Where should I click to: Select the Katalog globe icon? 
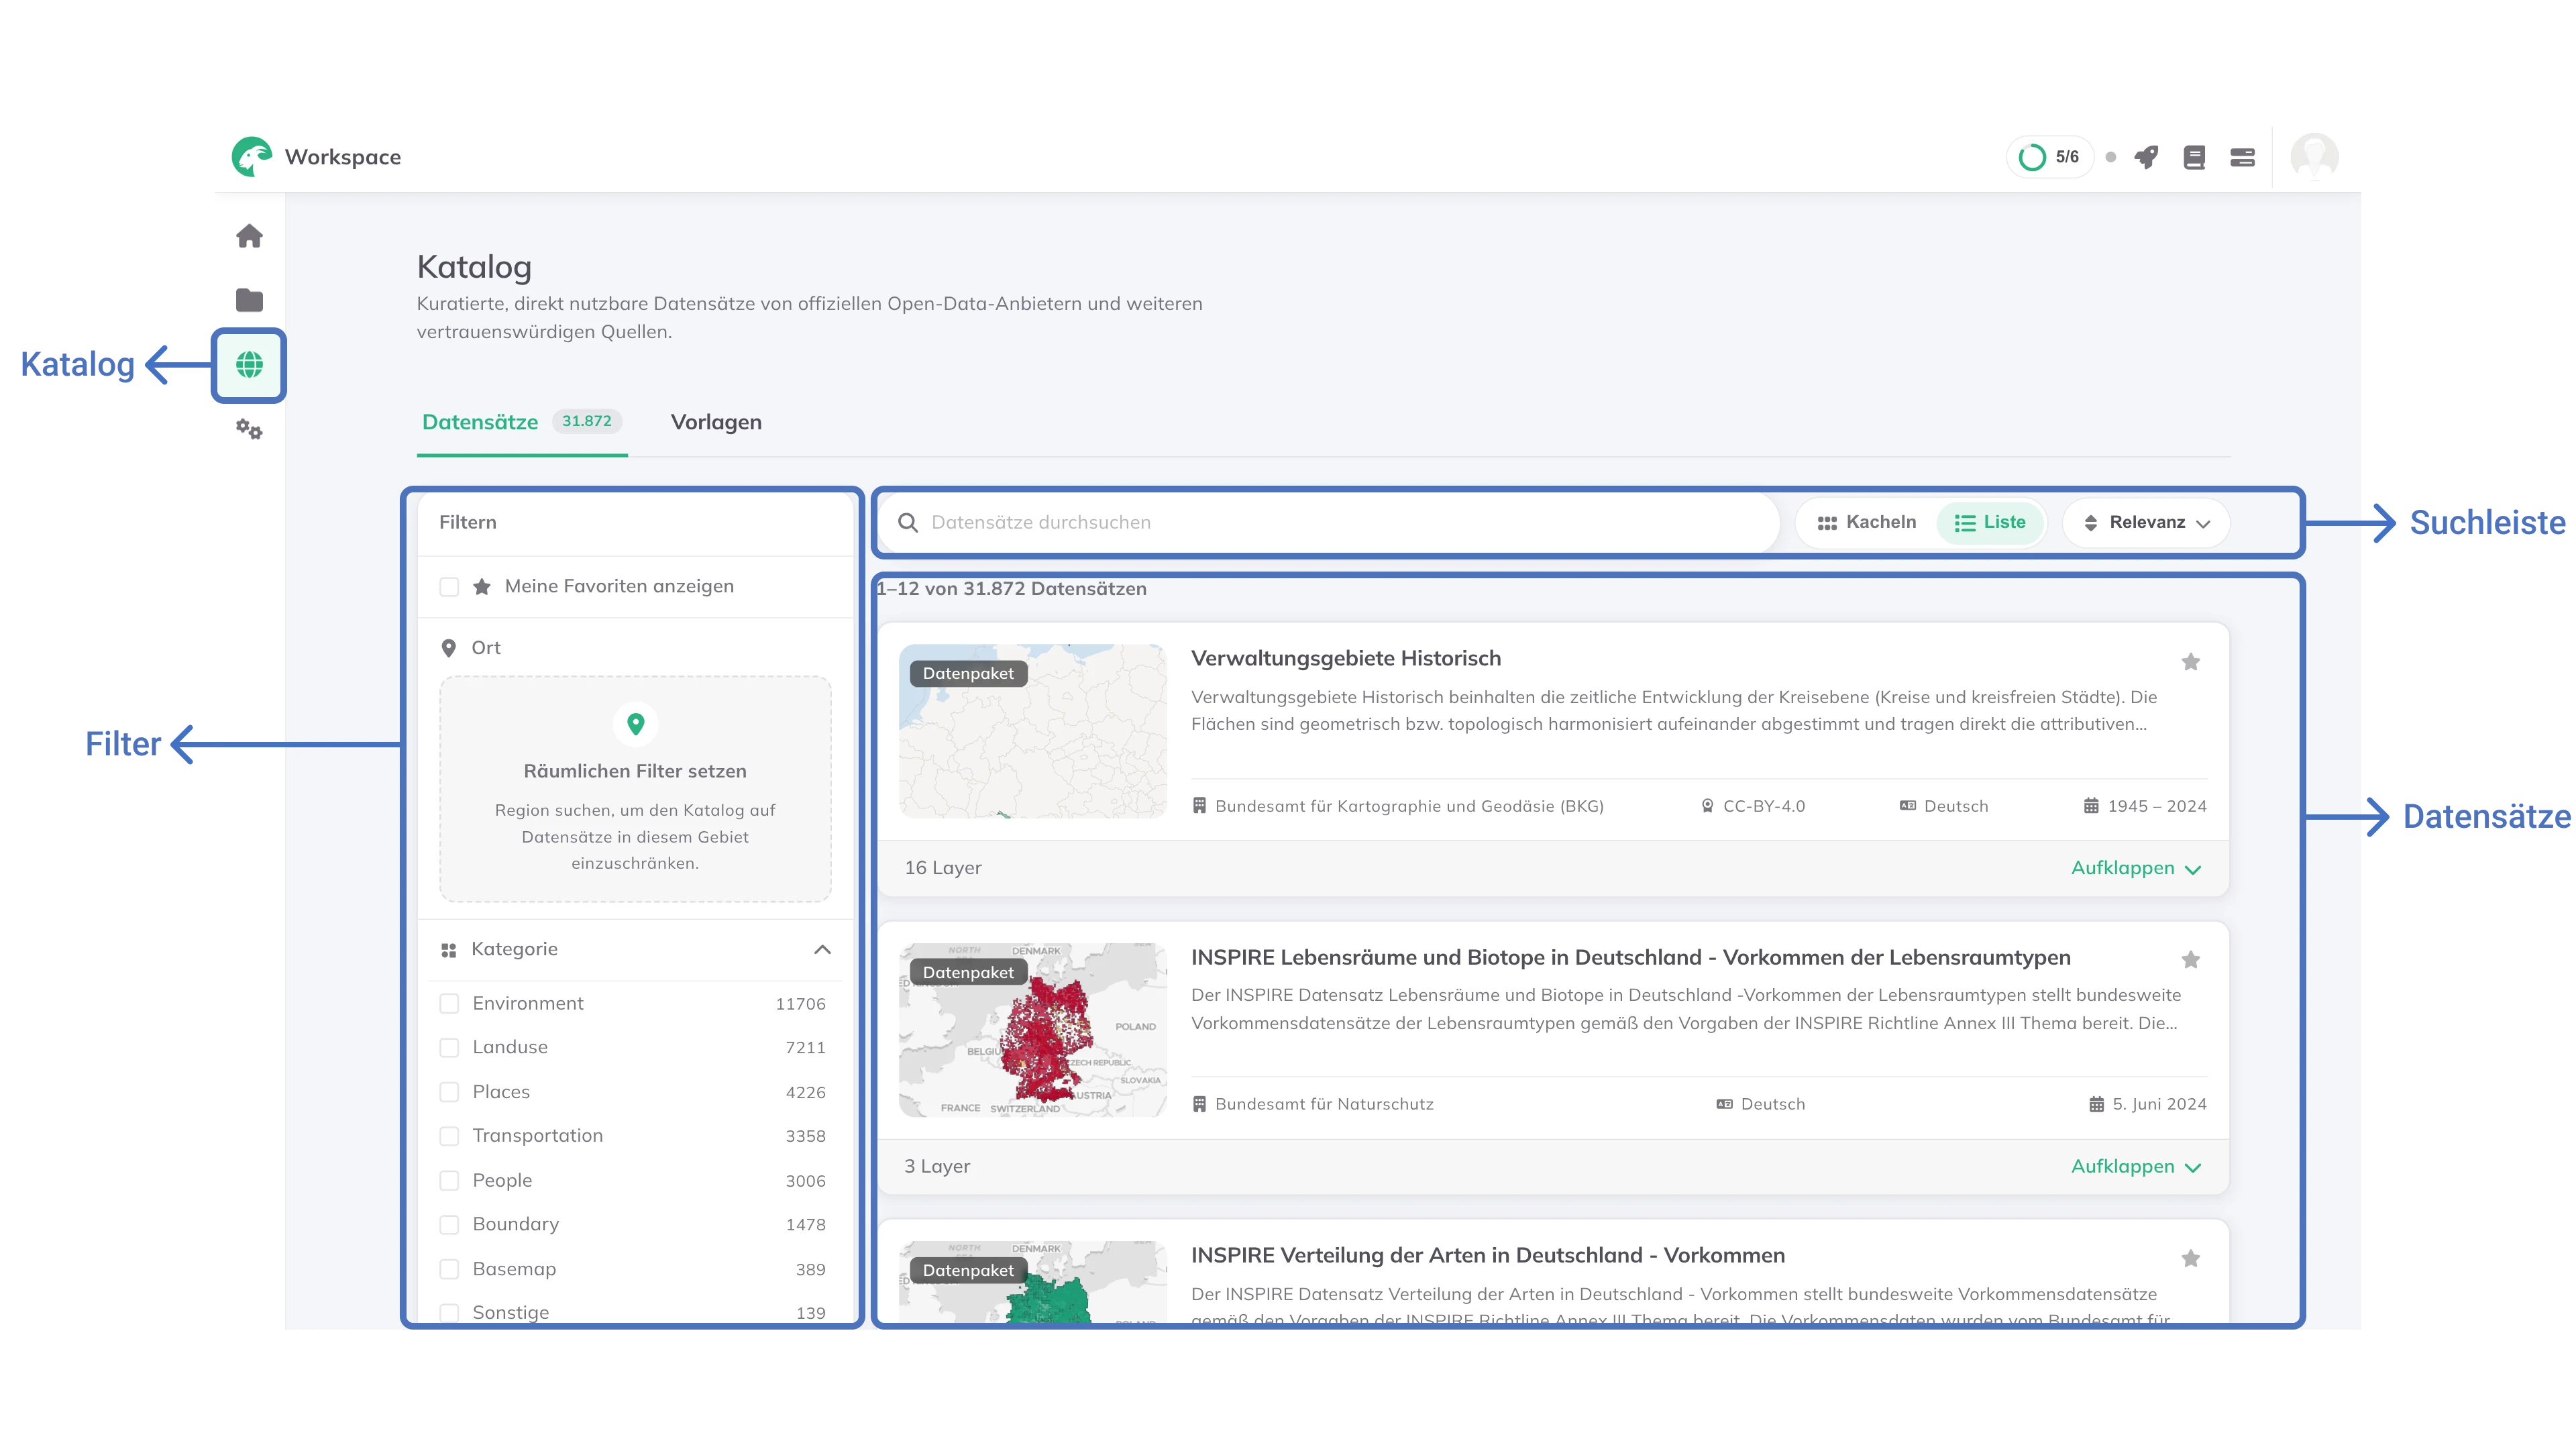pyautogui.click(x=249, y=365)
